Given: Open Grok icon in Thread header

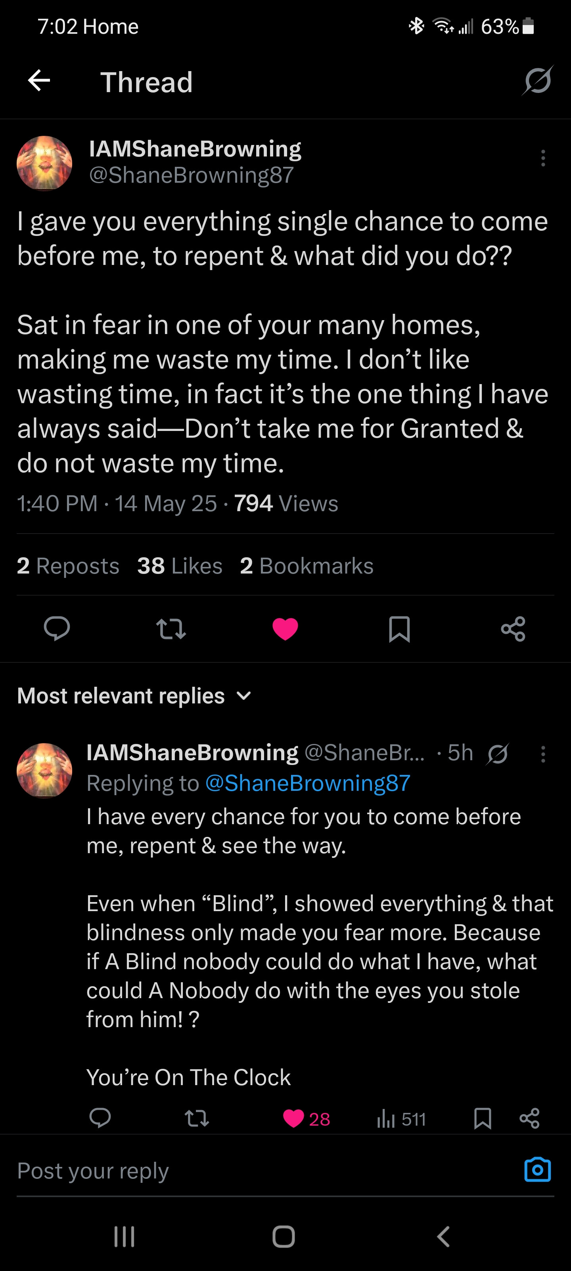Looking at the screenshot, I should tap(538, 80).
